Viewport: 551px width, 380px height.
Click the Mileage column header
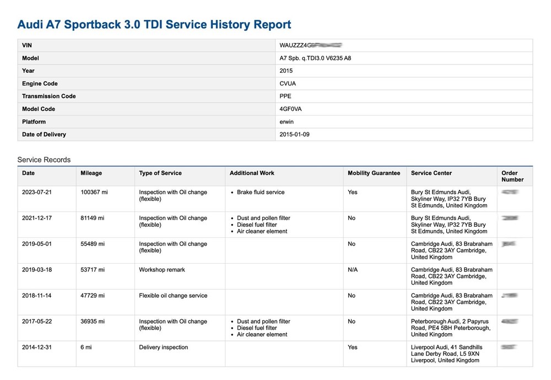click(90, 173)
